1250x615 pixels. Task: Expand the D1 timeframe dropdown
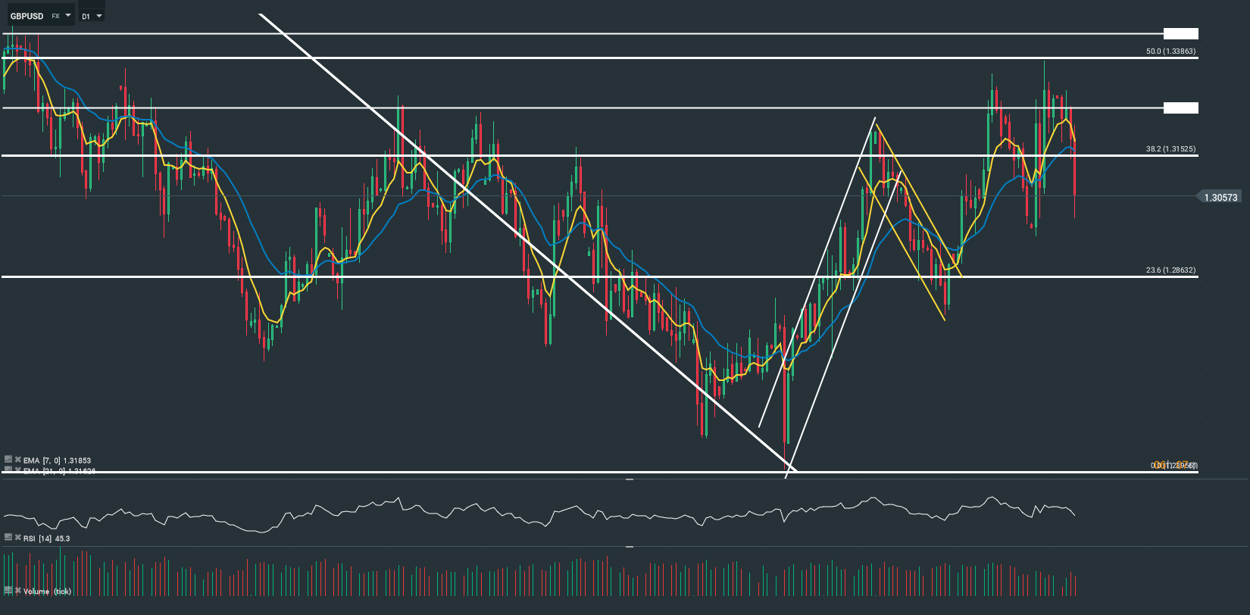point(99,15)
